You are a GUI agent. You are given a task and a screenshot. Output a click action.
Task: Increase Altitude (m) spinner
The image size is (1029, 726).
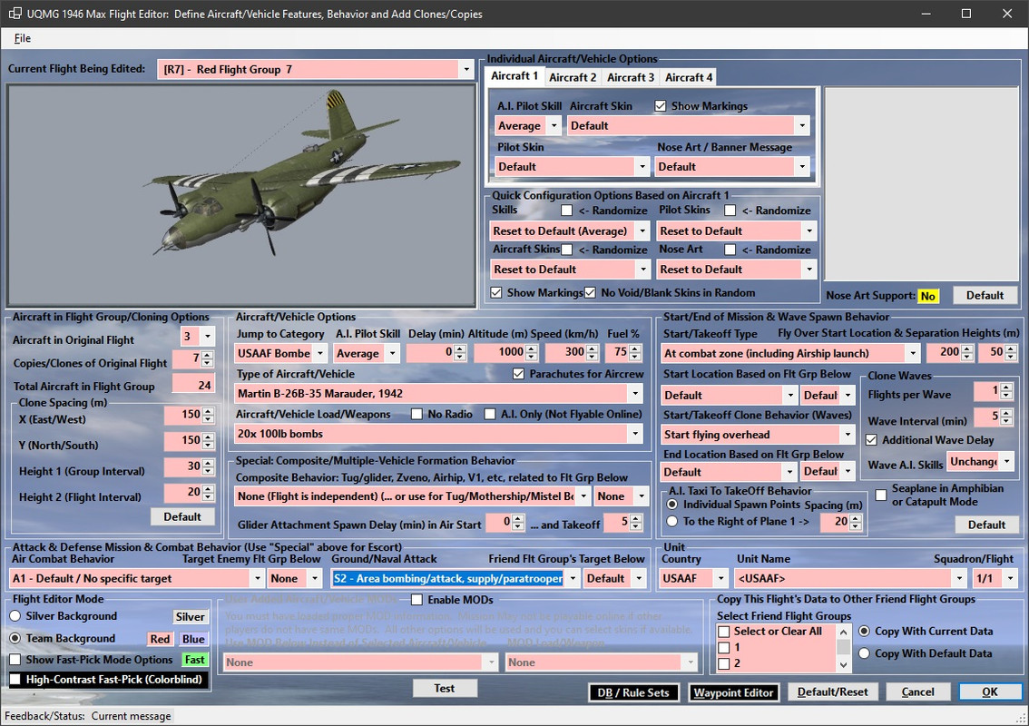pyautogui.click(x=532, y=348)
